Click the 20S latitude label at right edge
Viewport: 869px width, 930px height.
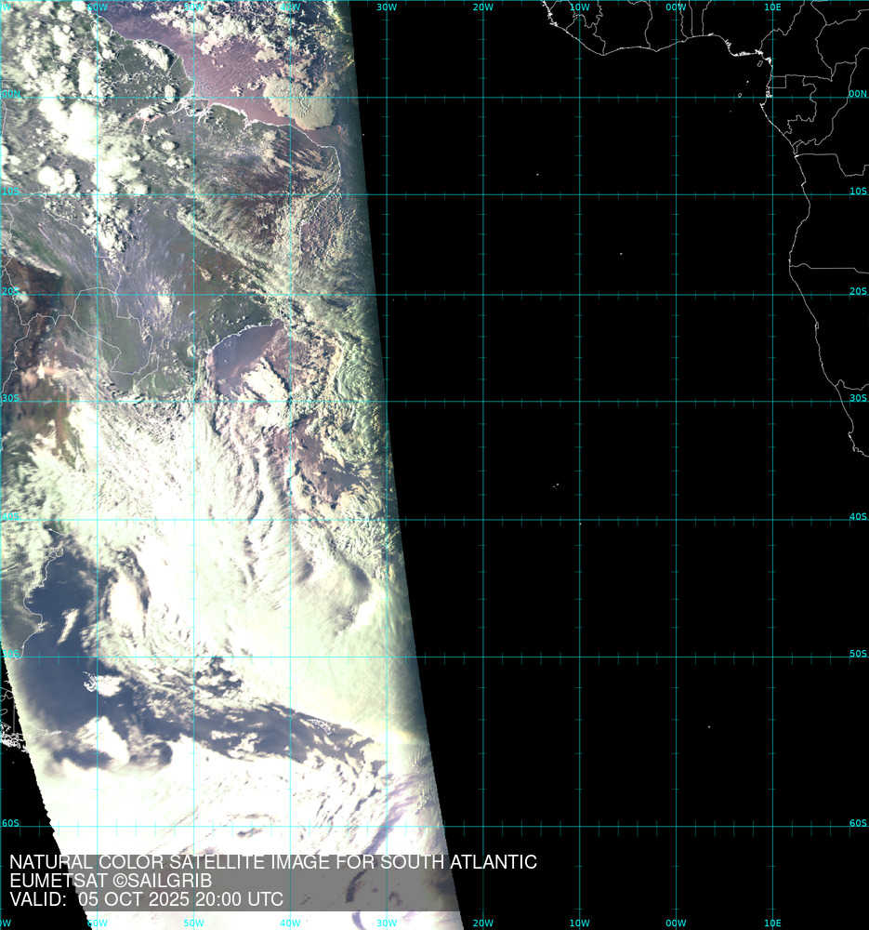857,291
